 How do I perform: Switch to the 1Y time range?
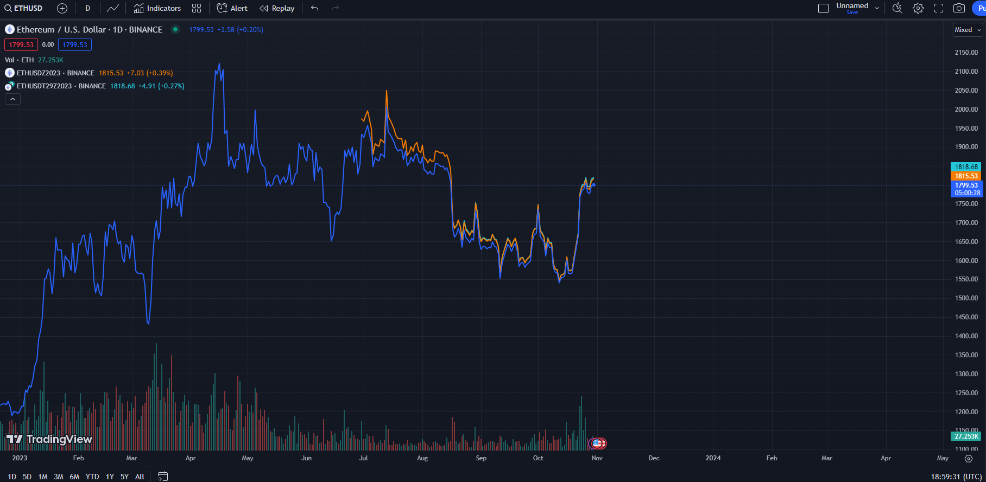click(109, 476)
